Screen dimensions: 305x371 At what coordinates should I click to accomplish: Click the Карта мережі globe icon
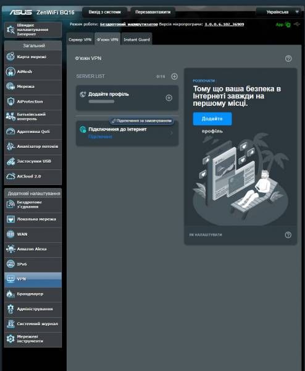coord(10,57)
